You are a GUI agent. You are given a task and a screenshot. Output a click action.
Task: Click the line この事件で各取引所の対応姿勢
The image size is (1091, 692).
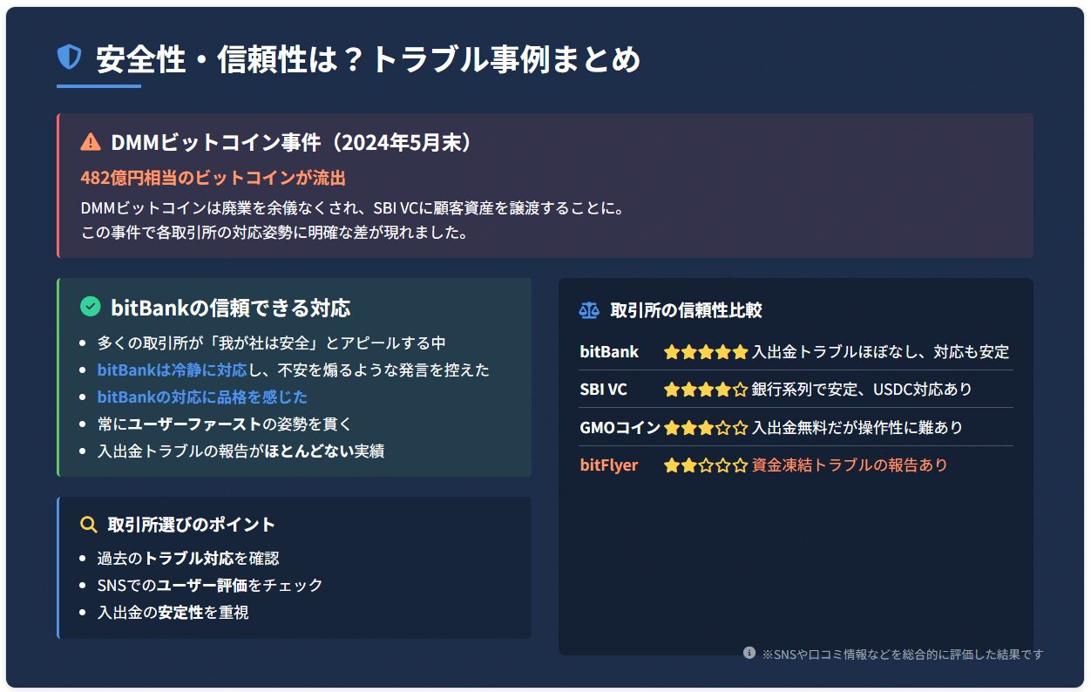click(274, 233)
